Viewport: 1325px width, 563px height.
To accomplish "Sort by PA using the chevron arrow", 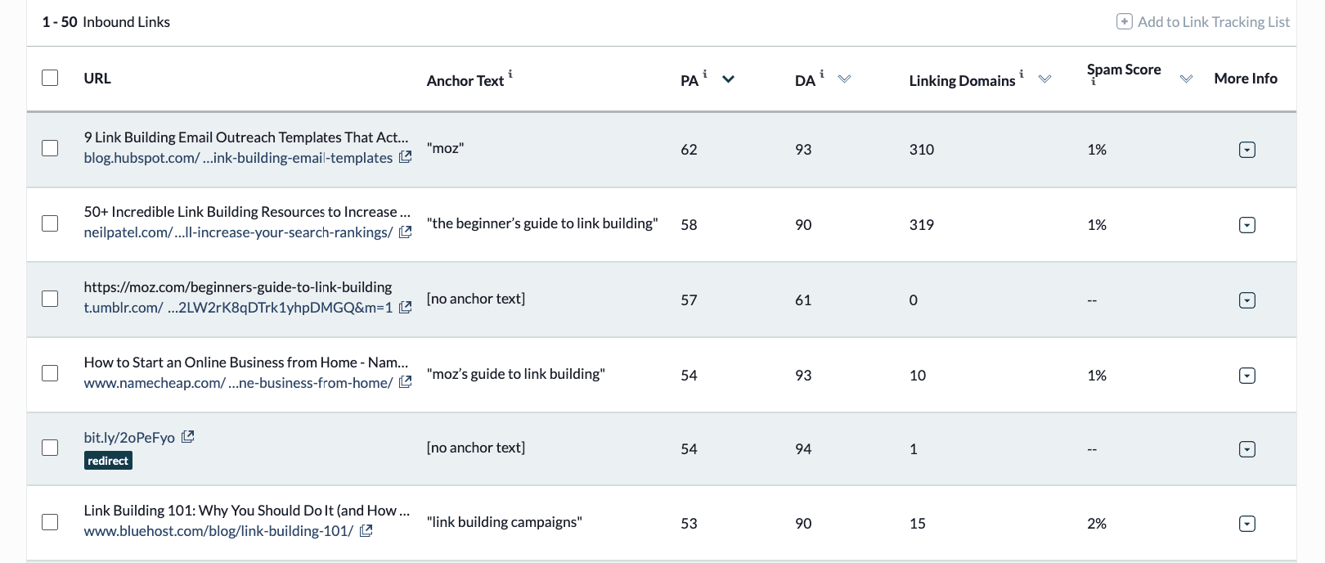I will tap(728, 79).
